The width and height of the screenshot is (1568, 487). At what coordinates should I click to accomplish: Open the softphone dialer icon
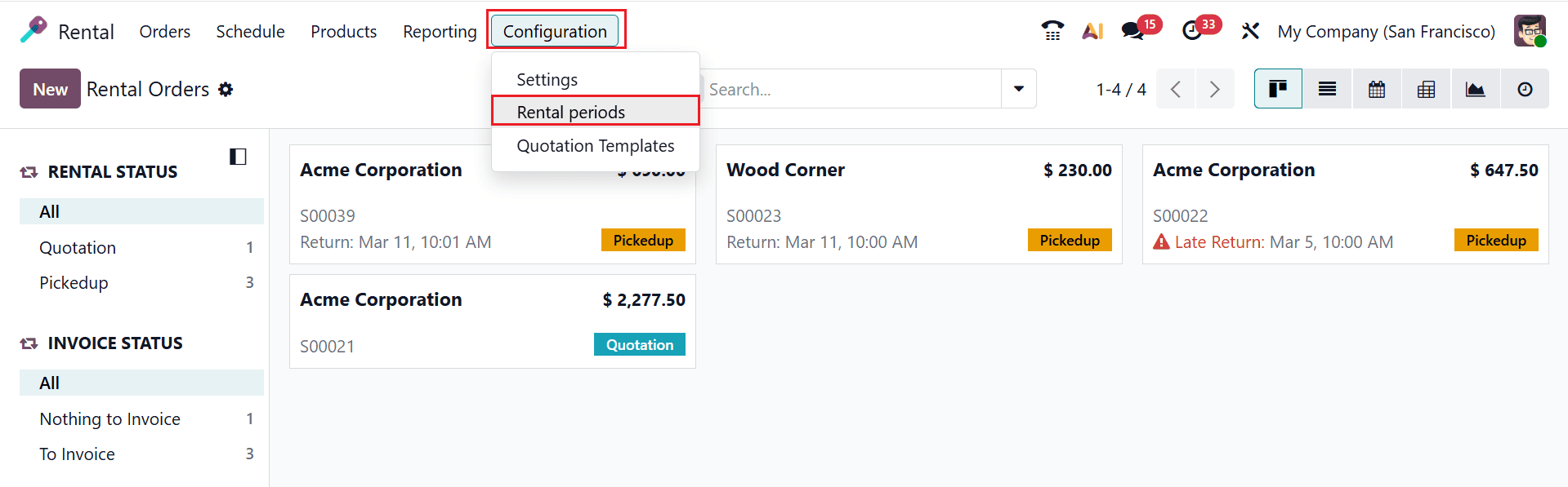click(1052, 30)
